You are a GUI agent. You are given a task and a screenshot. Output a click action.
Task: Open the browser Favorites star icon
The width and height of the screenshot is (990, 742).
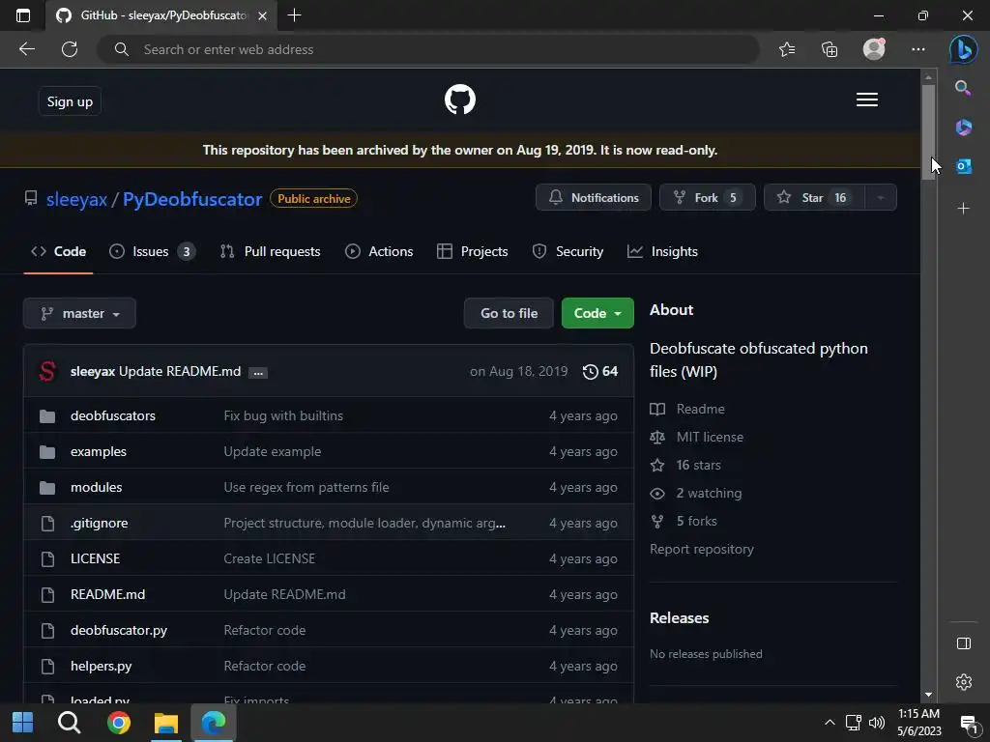pyautogui.click(x=787, y=49)
